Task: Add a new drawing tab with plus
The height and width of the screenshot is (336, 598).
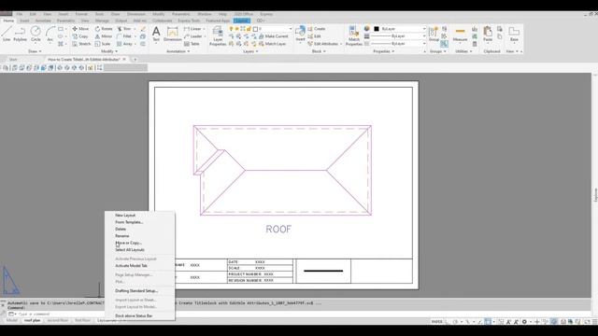Action: [x=135, y=60]
